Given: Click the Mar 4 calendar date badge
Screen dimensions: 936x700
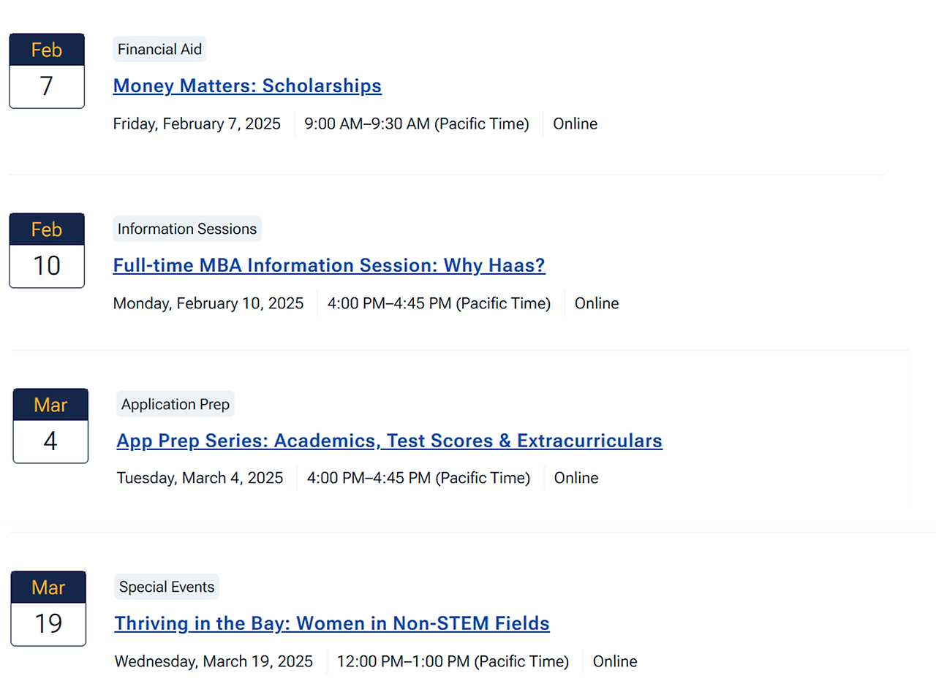Looking at the screenshot, I should coord(50,426).
